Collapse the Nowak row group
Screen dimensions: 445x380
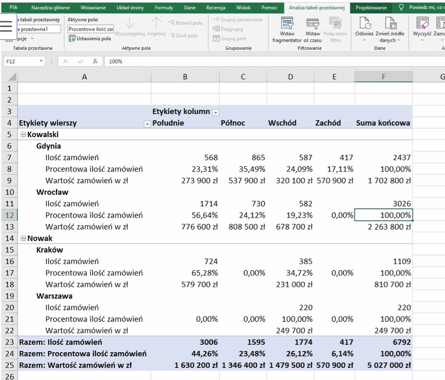[23, 238]
